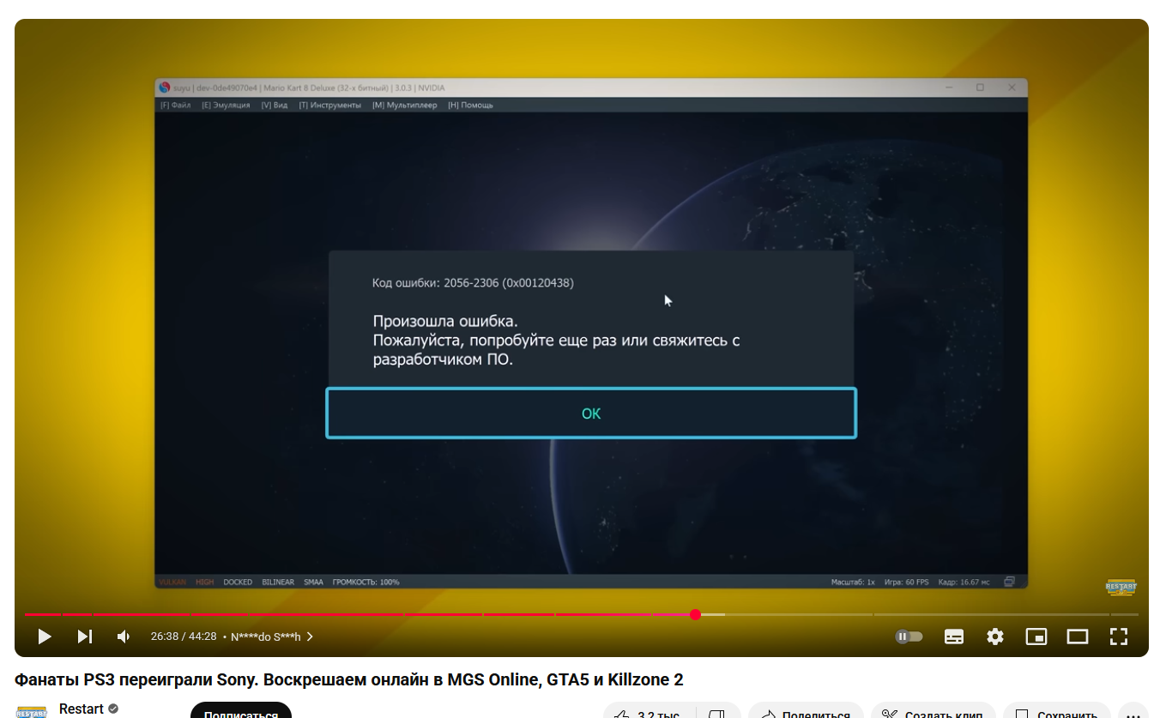Create a clip with Создать клип
This screenshot has width=1160, height=718.
click(x=933, y=712)
